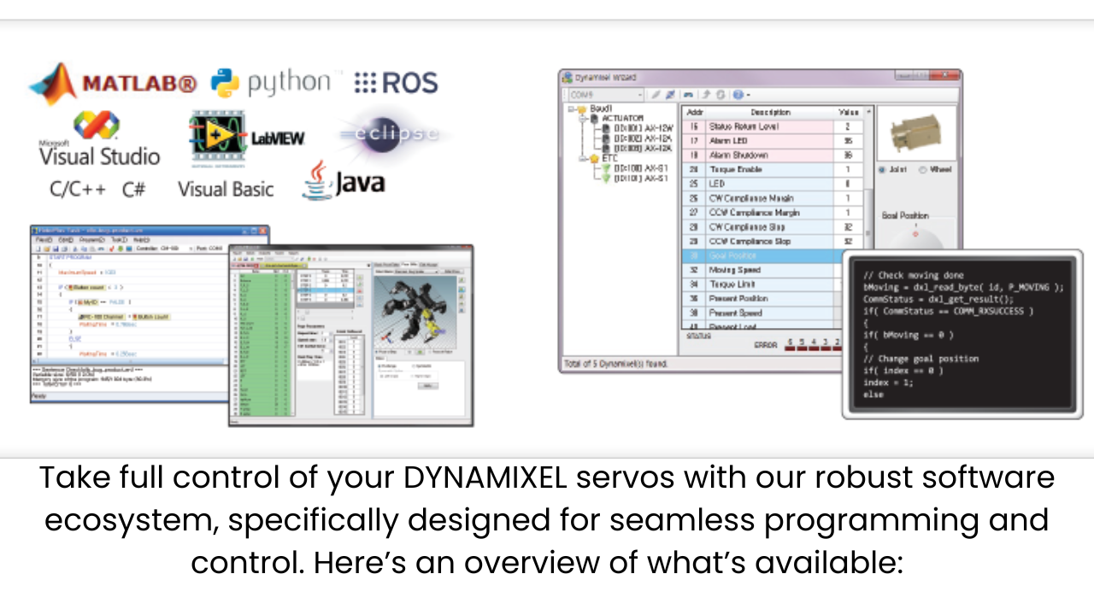
Task: Click the ROS logo
Action: coord(396,83)
